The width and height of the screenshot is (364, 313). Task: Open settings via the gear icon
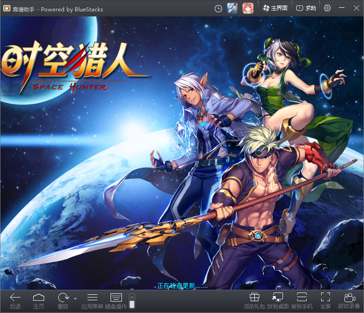point(328,8)
